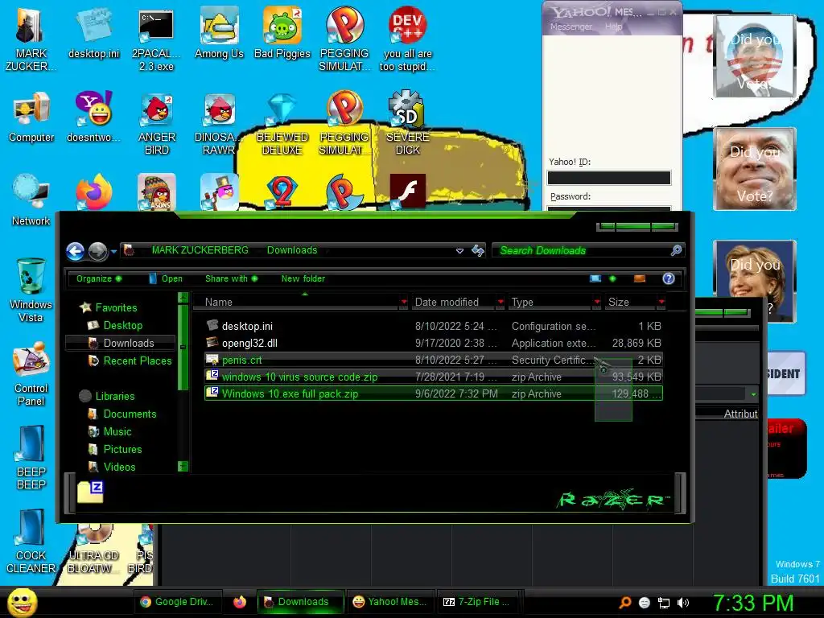This screenshot has height=618, width=824.
Task: Toggle the preview pane icon
Action: click(640, 278)
